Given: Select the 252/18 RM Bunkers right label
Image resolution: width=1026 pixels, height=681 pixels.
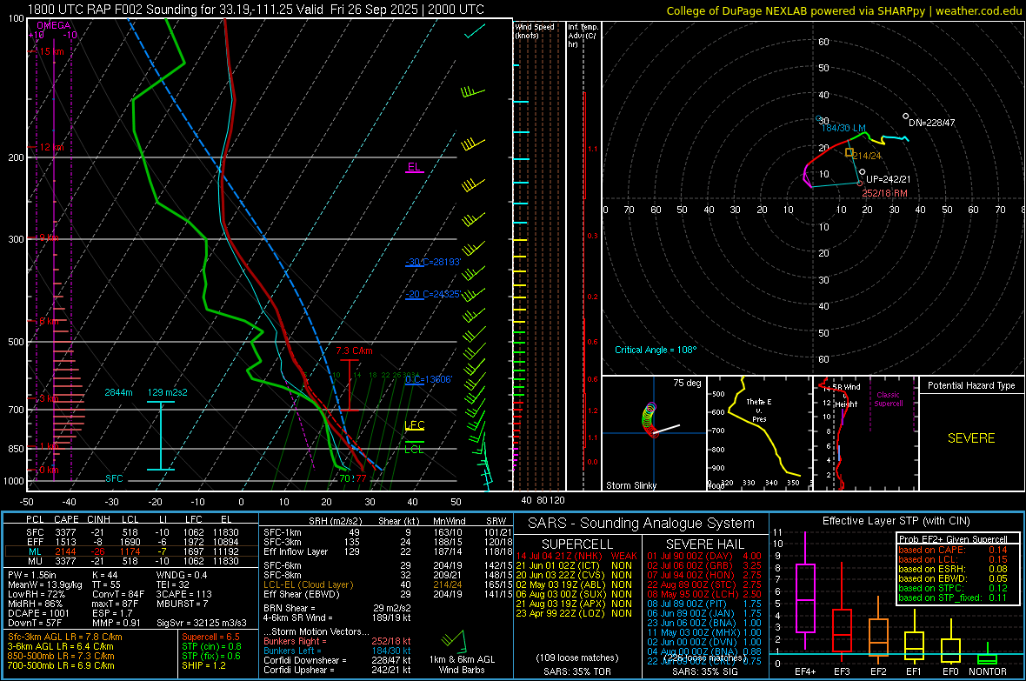Looking at the screenshot, I should coord(884,193).
